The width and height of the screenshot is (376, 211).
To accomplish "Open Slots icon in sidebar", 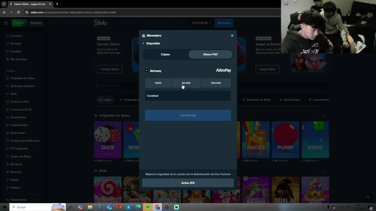I will [x=8, y=94].
